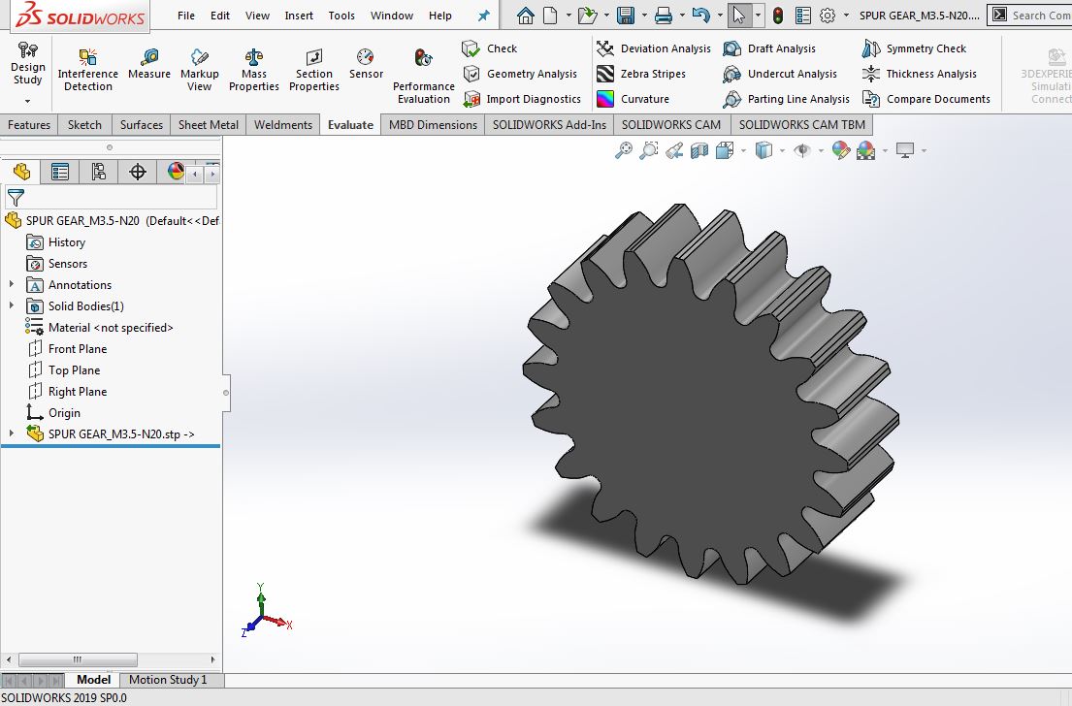The height and width of the screenshot is (706, 1072).
Task: Print the document
Action: (664, 16)
